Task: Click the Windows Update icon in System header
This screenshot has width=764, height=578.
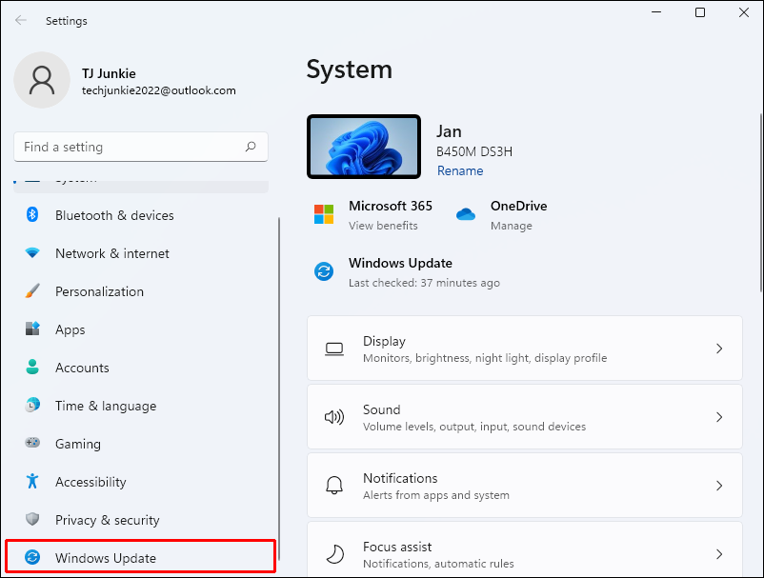Action: 324,271
